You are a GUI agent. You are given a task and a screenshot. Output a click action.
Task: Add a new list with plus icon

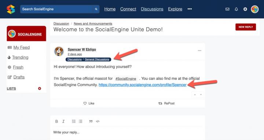[x=40, y=89]
